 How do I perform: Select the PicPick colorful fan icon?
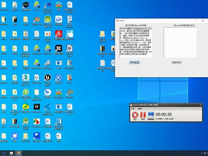click(37, 122)
